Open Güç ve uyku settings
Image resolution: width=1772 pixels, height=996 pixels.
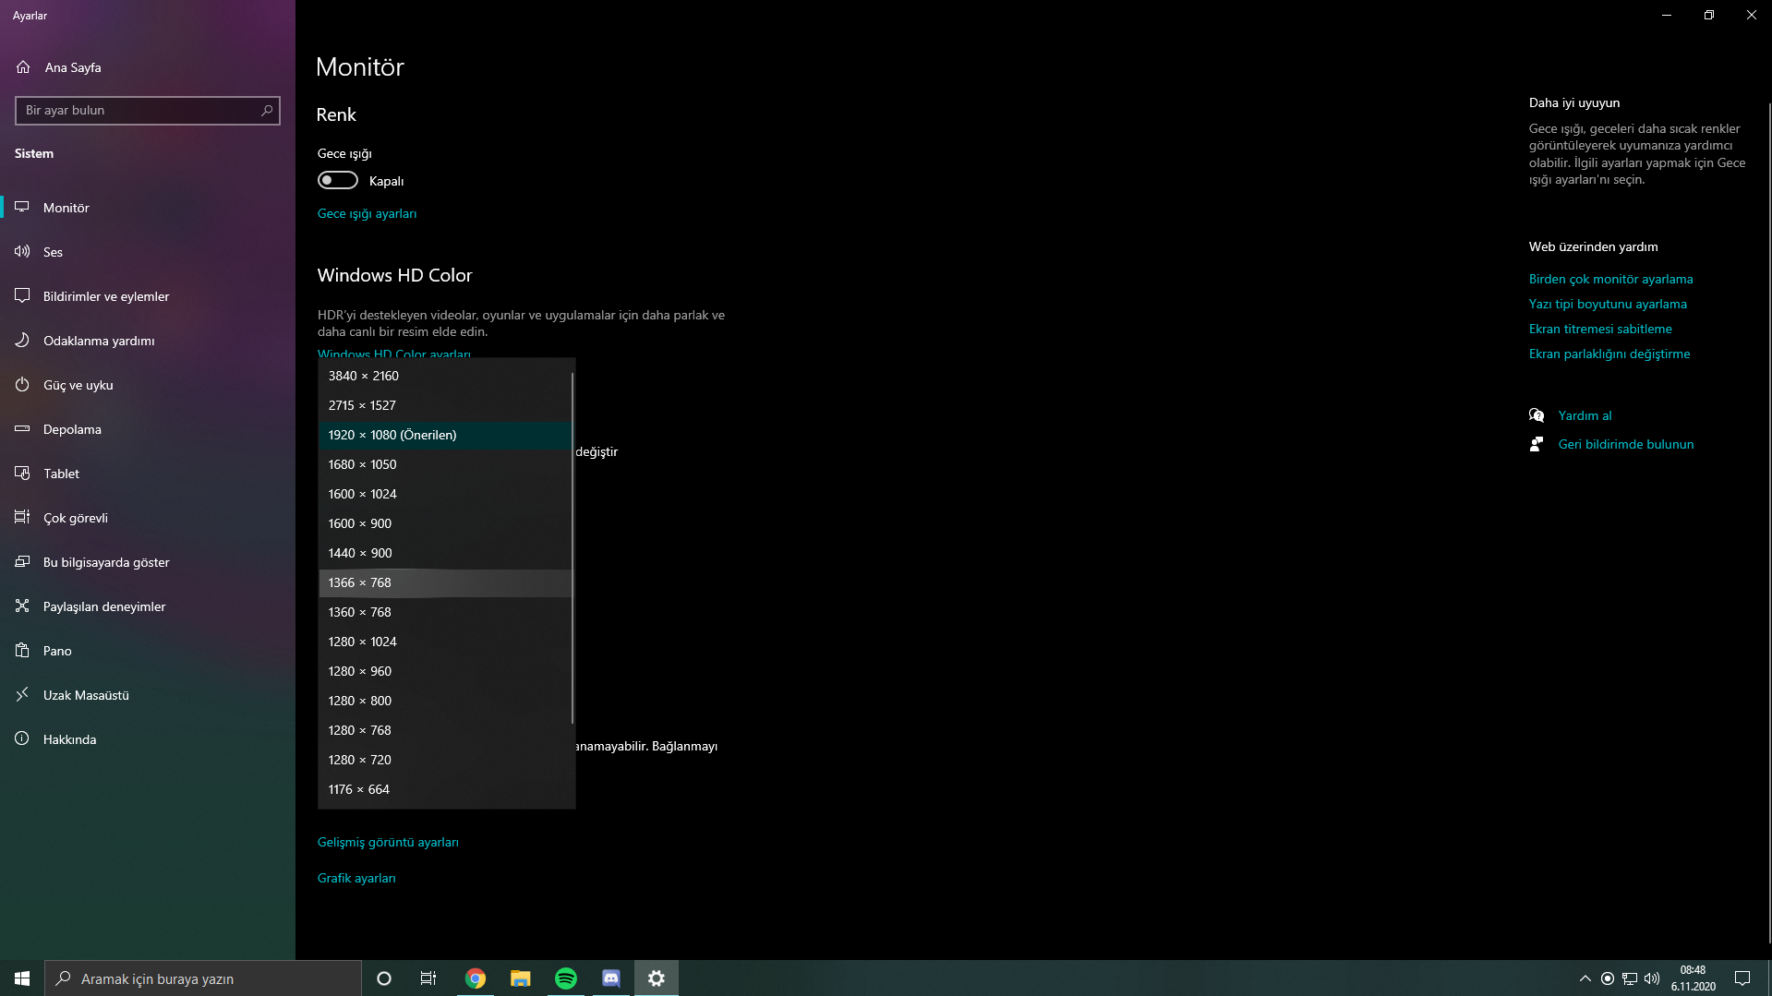(x=148, y=385)
